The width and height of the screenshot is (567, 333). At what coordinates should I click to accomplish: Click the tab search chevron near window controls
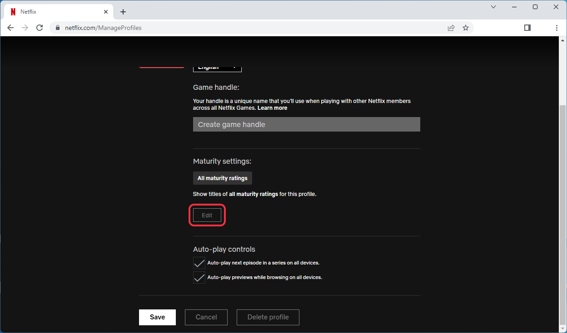493,7
